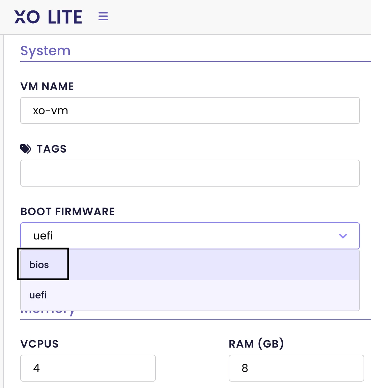371x388 pixels.
Task: Click the tags icon beside TAGS label
Action: [x=26, y=149]
